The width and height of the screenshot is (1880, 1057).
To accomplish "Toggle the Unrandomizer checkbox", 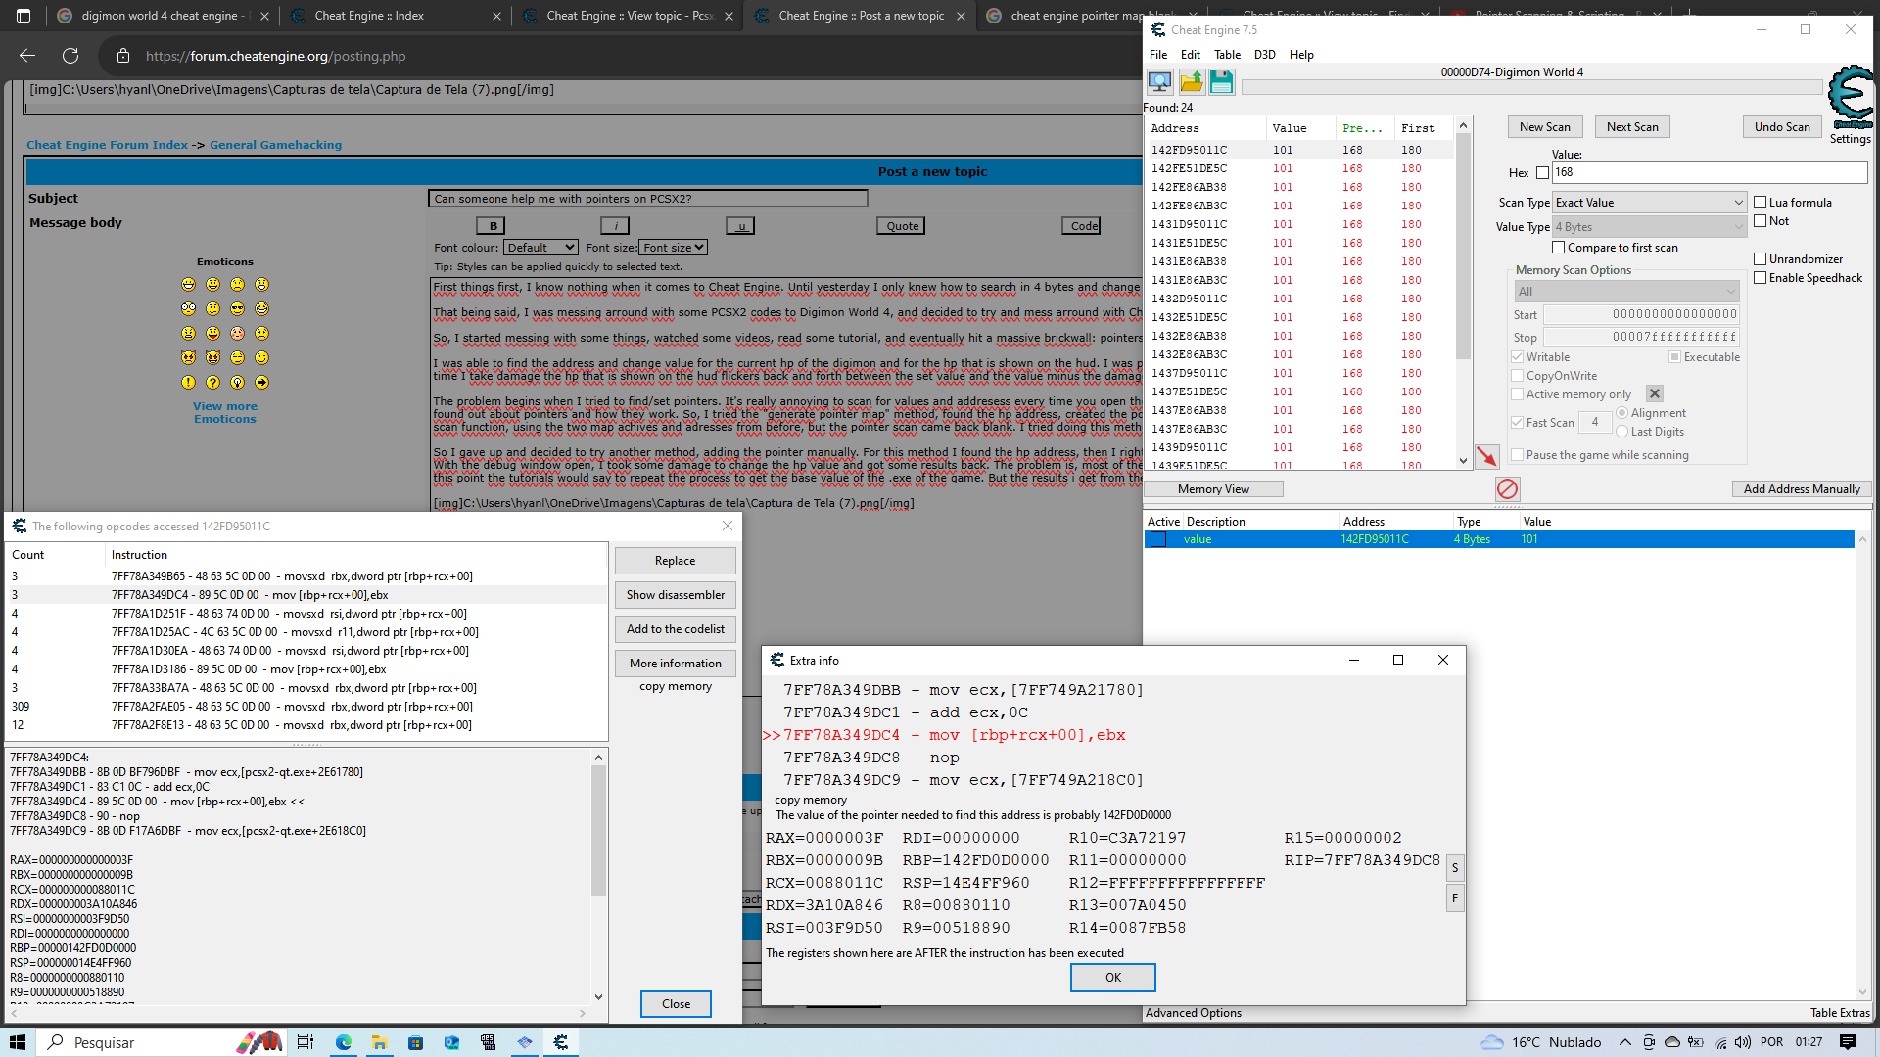I will [1760, 259].
